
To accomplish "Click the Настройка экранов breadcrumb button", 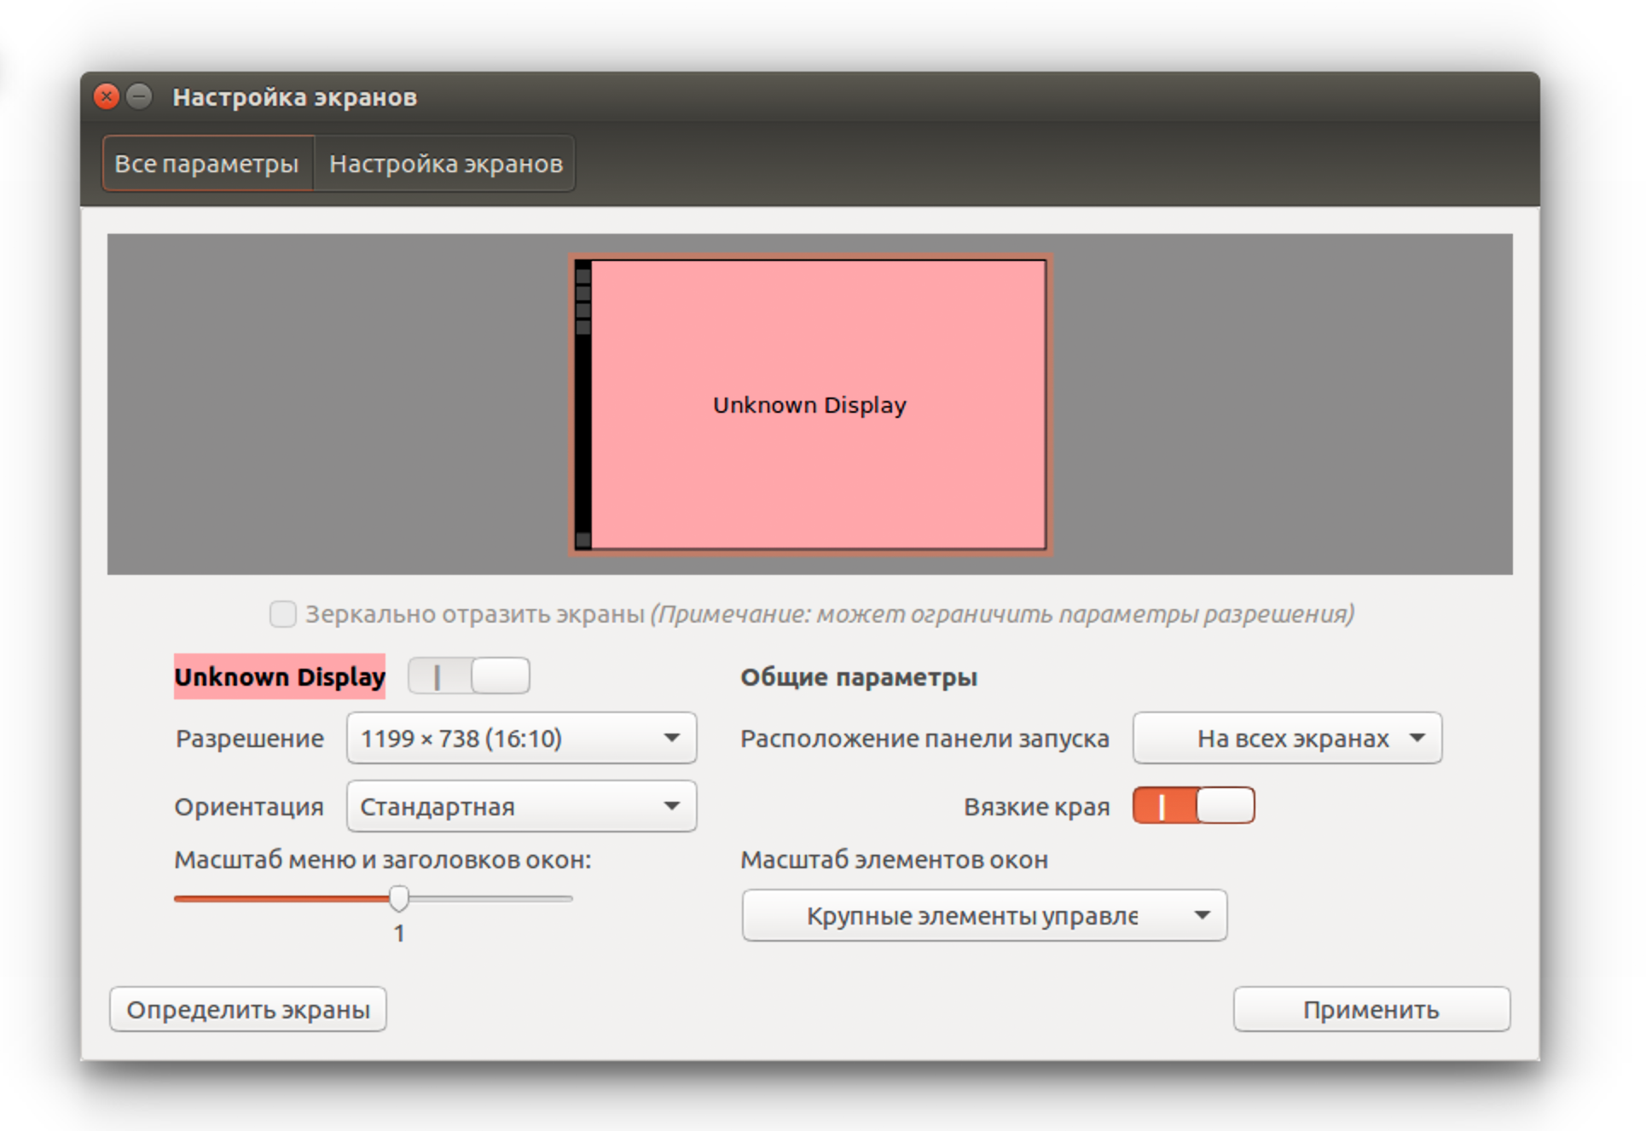I will pyautogui.click(x=445, y=163).
